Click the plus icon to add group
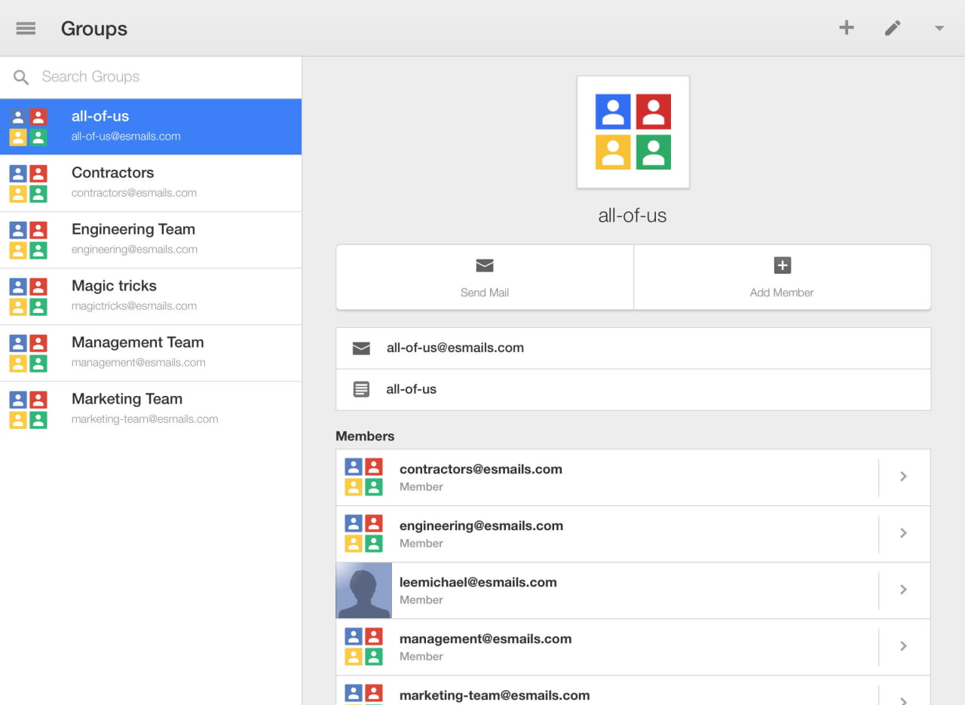The height and width of the screenshot is (705, 965). 847,28
